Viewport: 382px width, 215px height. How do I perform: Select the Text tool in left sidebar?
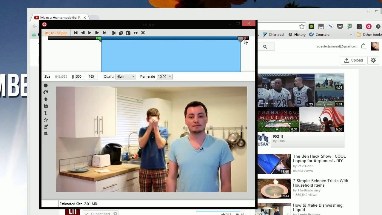46,113
